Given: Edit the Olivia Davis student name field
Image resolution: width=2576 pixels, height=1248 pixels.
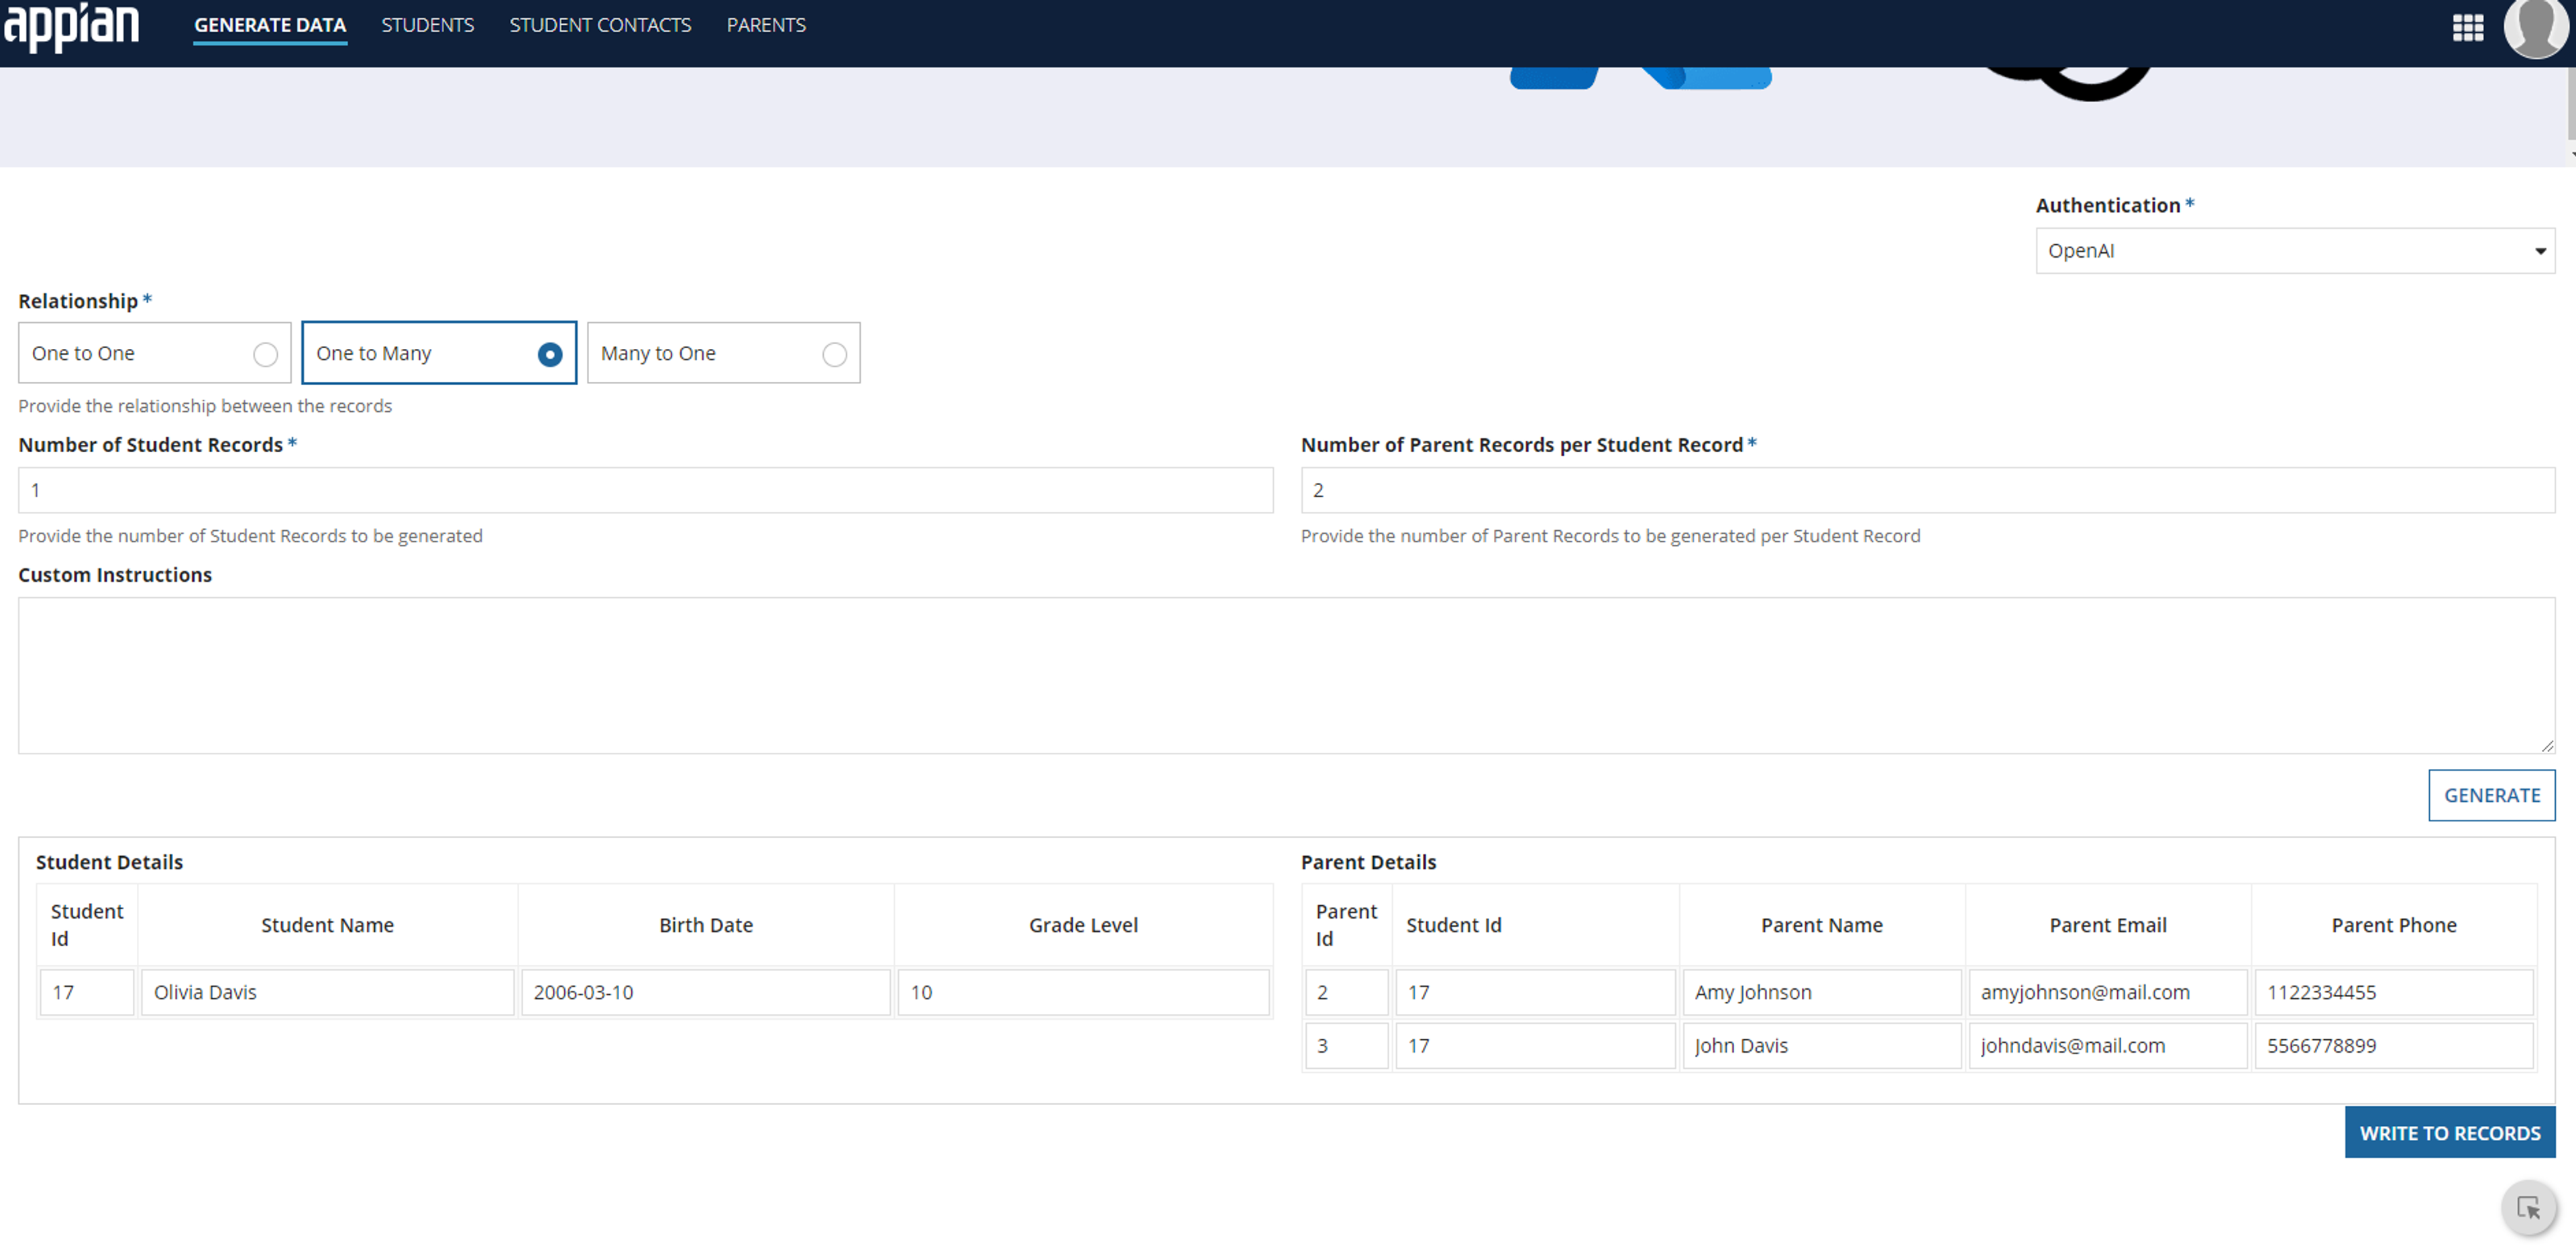Looking at the screenshot, I should 327,992.
